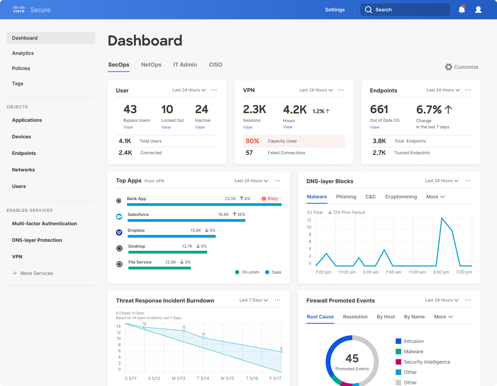Open Analytics in the sidebar
Image resolution: width=497 pixels, height=386 pixels.
23,53
